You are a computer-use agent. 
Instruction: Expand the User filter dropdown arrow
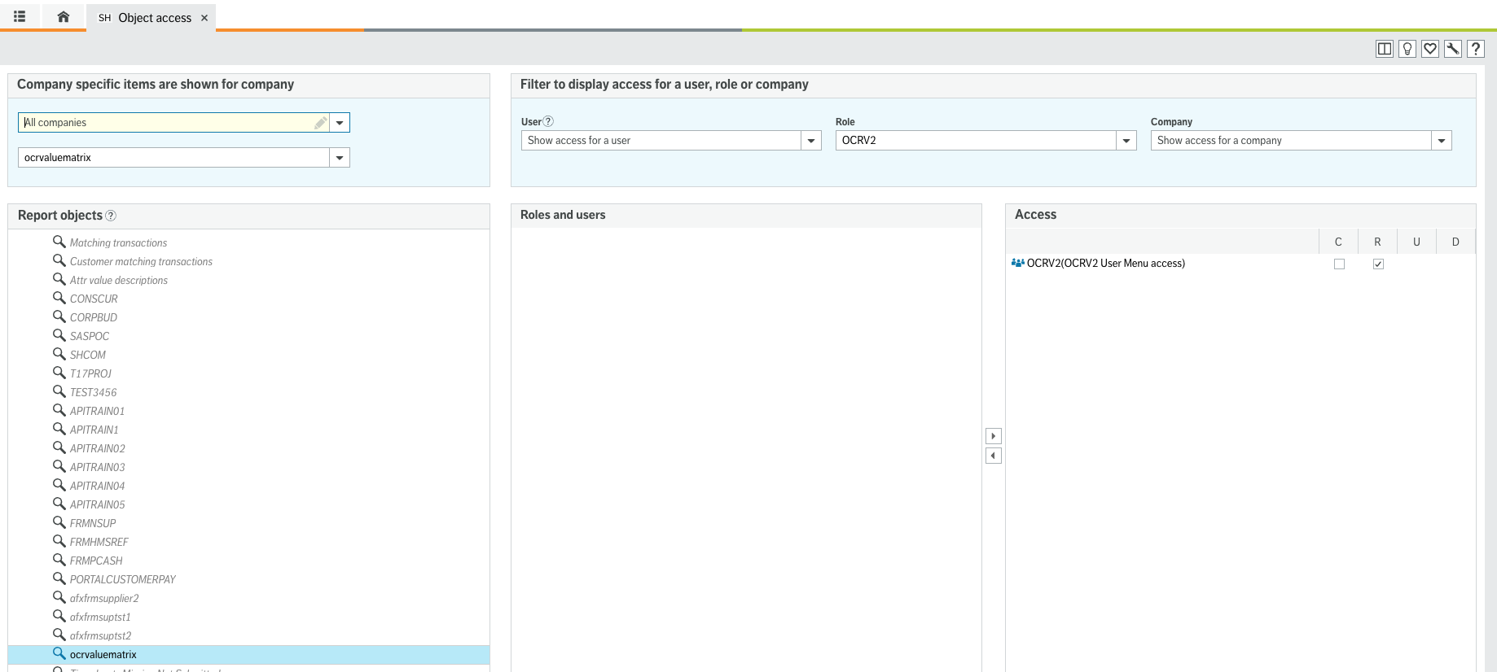click(811, 141)
